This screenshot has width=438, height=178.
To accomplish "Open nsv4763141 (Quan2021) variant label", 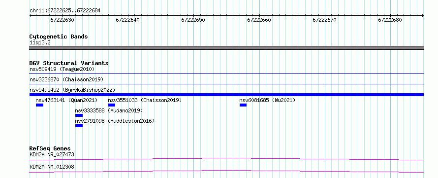I will tap(66, 100).
